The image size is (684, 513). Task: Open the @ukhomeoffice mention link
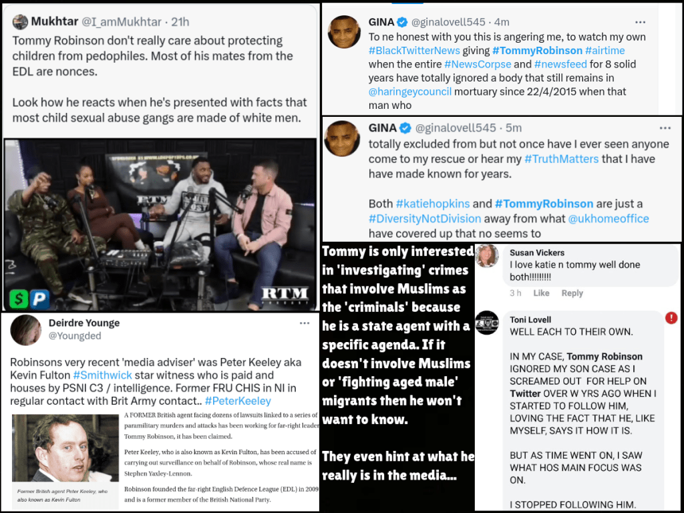click(608, 218)
